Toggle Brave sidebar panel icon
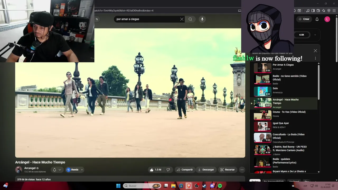 (x=313, y=11)
